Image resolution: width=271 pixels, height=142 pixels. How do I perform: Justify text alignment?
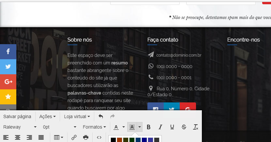41,137
